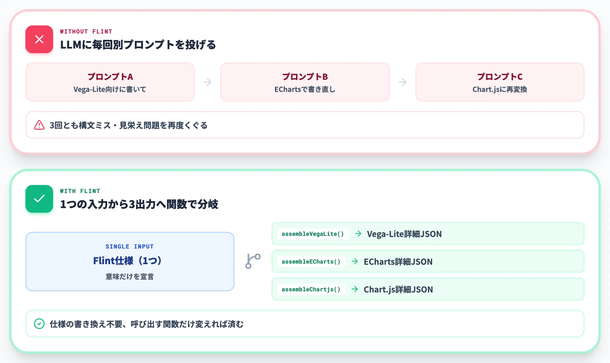610x363 pixels.
Task: Click the green arrow after assembleChartjs()
Action: [x=355, y=289]
